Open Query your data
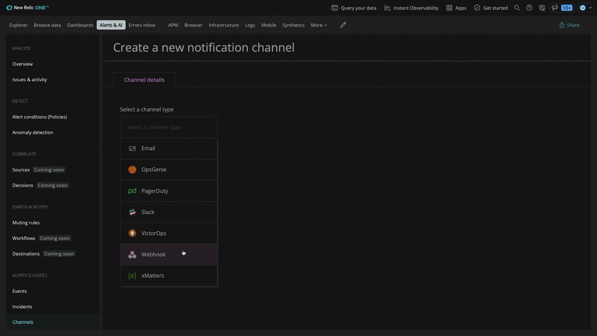 click(354, 8)
